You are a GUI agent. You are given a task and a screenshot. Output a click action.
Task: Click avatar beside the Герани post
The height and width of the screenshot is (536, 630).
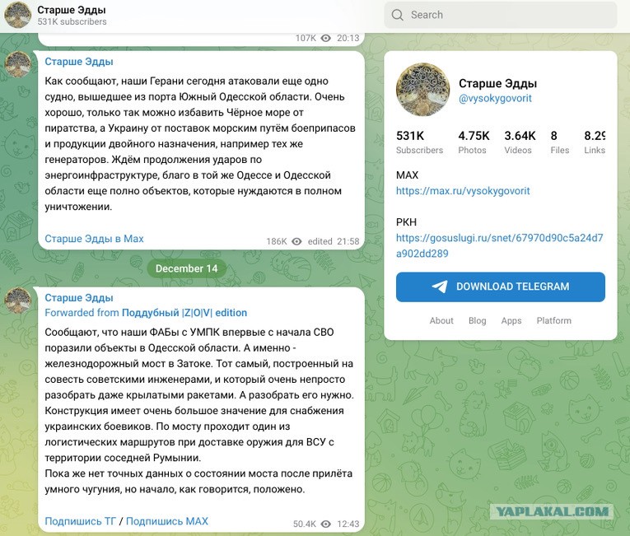coord(17,64)
